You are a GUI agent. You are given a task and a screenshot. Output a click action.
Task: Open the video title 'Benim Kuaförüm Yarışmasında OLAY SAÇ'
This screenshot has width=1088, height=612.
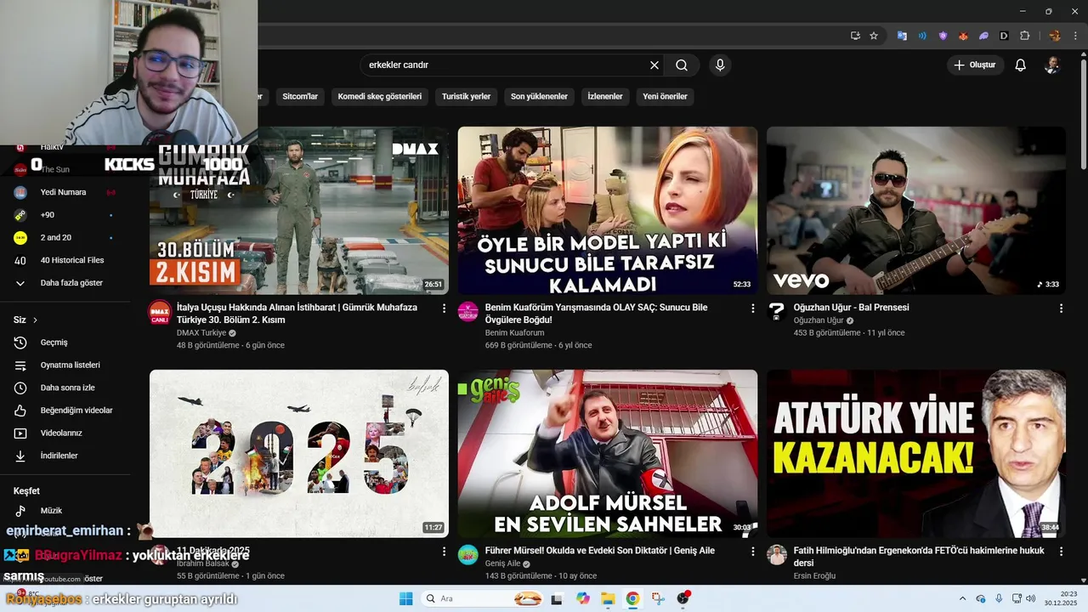click(x=596, y=314)
